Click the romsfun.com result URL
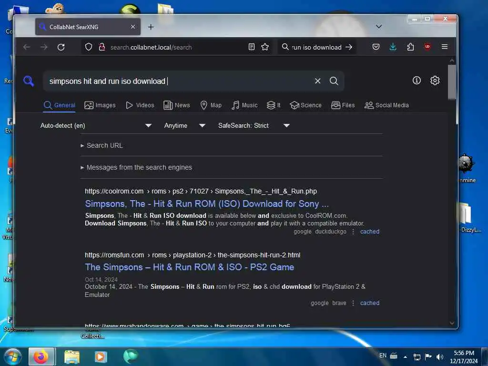The image size is (488, 366). (x=193, y=255)
